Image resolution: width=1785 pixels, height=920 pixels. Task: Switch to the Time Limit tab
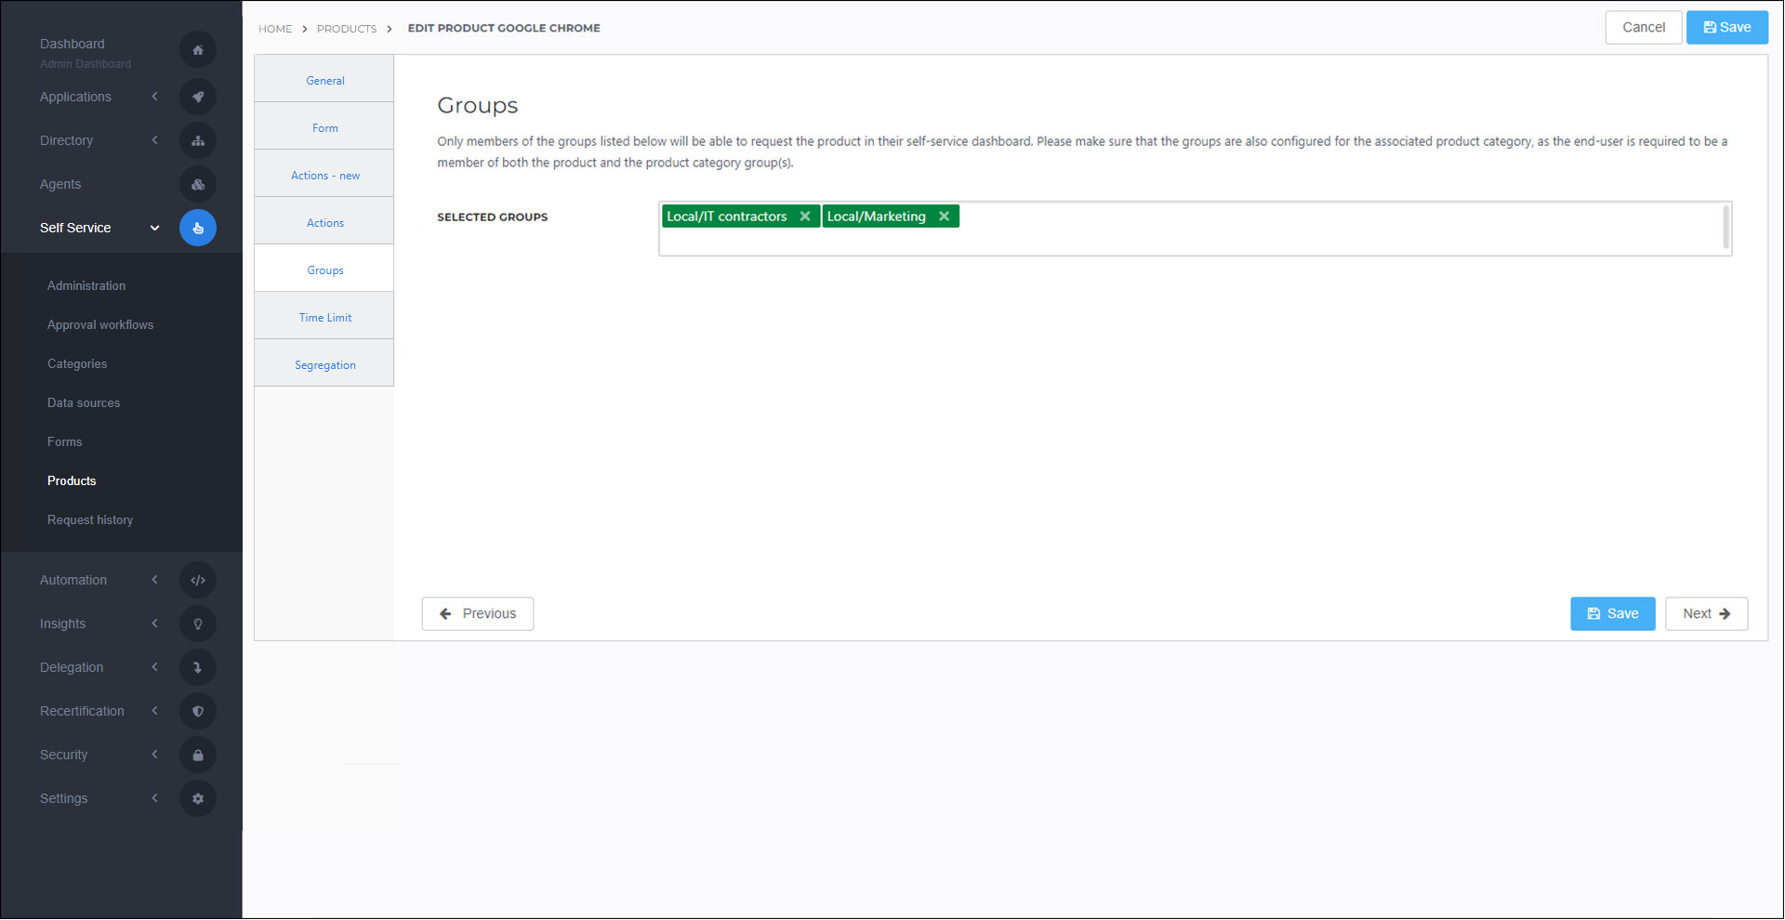pos(324,316)
